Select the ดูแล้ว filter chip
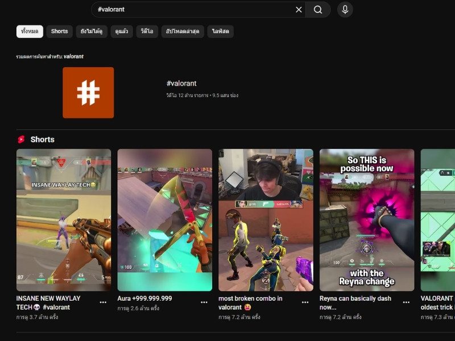Viewport: 455px width, 341px height. point(122,31)
